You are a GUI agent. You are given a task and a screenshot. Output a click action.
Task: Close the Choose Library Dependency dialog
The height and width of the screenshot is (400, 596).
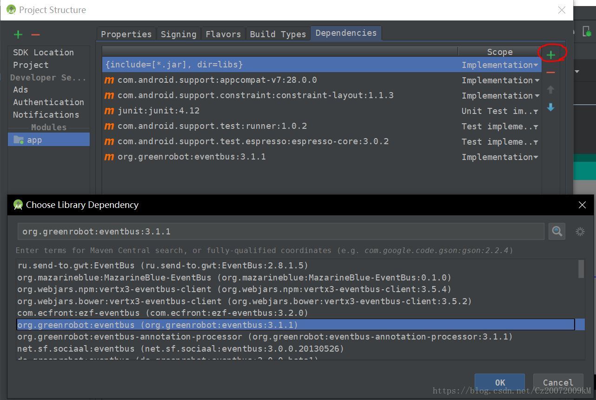pyautogui.click(x=582, y=205)
